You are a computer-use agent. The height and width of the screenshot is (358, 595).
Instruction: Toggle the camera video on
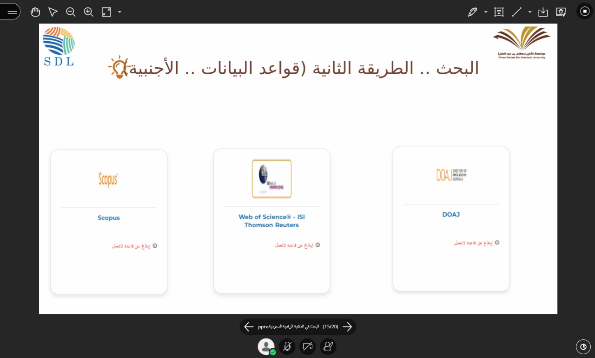click(x=308, y=346)
